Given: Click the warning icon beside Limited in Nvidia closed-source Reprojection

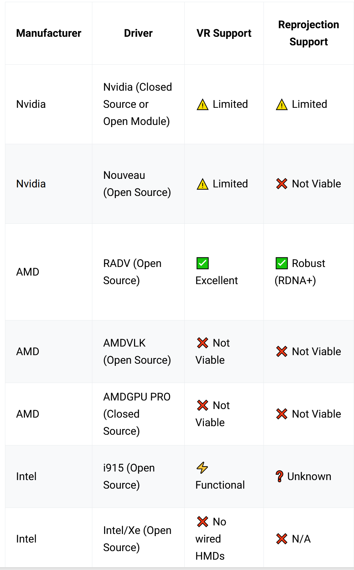Looking at the screenshot, I should [282, 105].
